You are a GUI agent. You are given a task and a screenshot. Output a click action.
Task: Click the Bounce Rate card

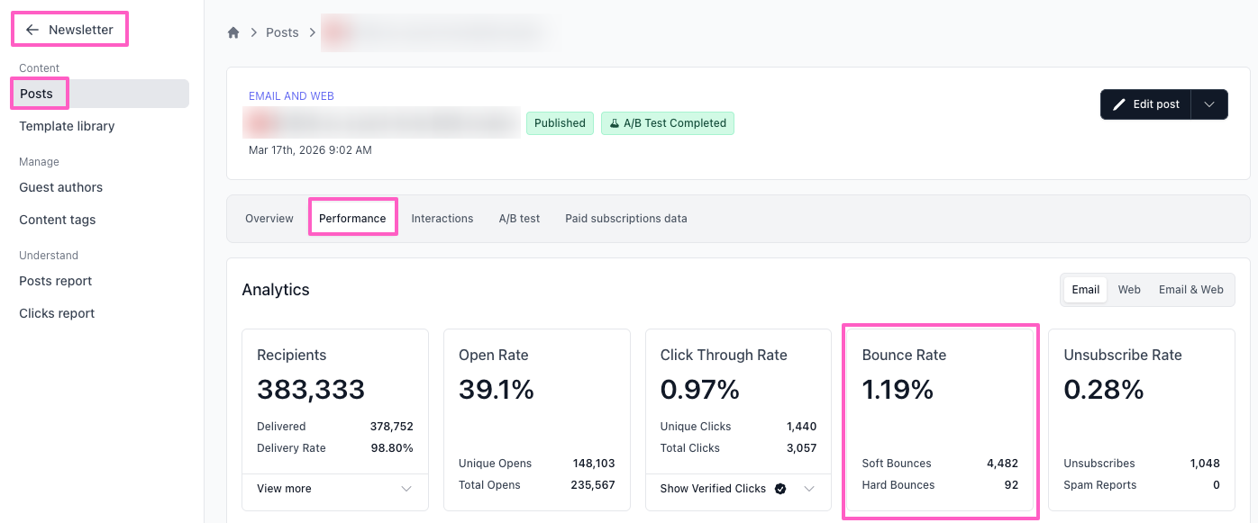pos(940,421)
